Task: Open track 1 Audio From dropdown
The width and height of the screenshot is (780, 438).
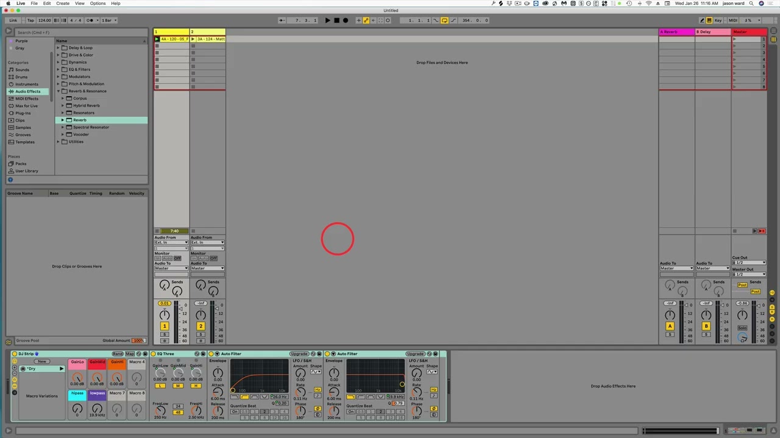Action: pyautogui.click(x=171, y=243)
